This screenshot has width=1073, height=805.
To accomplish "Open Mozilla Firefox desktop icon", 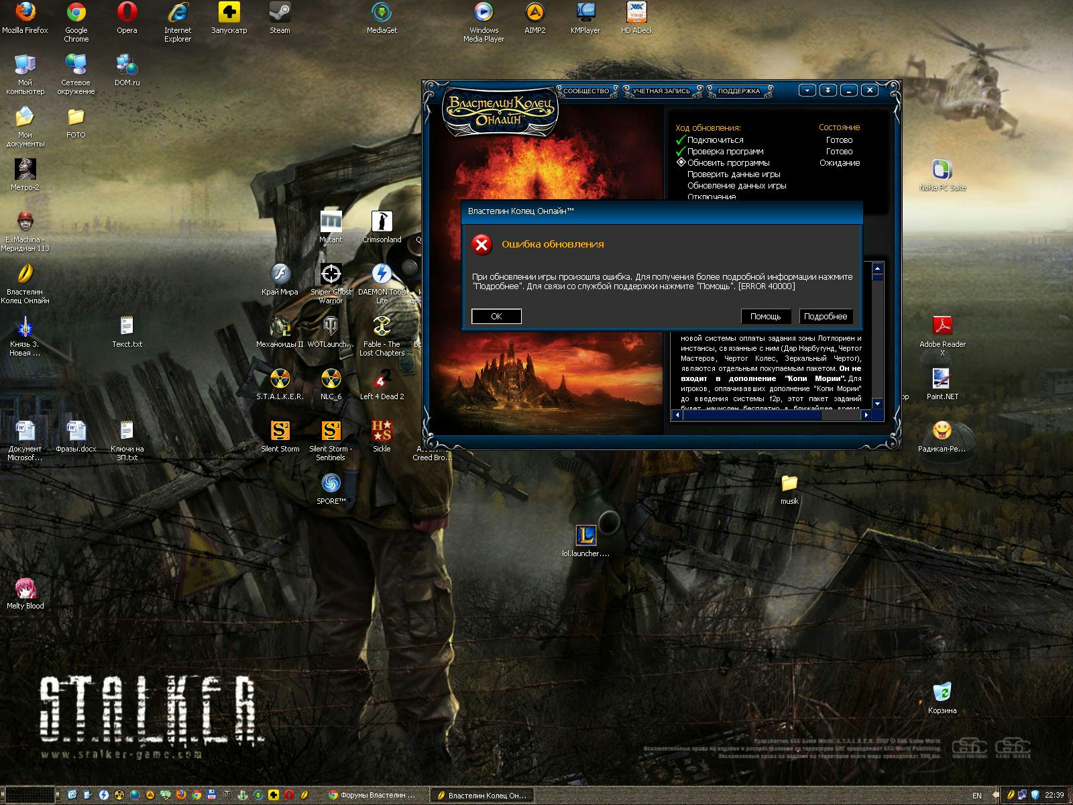I will pos(25,17).
